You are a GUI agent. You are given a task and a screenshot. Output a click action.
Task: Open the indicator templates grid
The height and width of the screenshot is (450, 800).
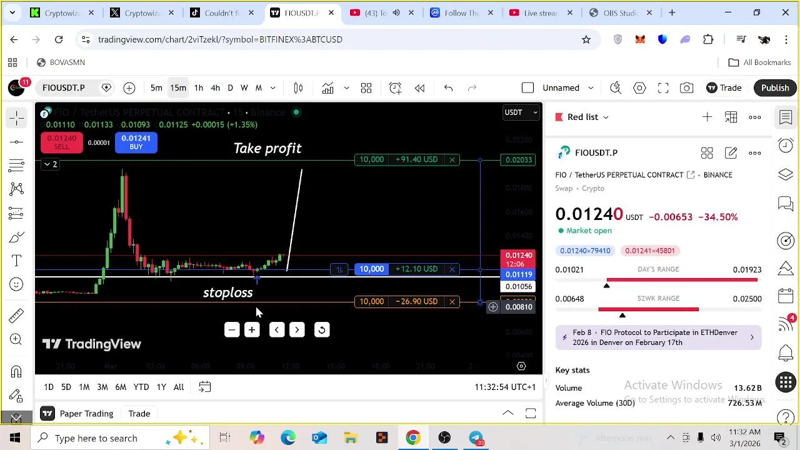click(x=366, y=88)
